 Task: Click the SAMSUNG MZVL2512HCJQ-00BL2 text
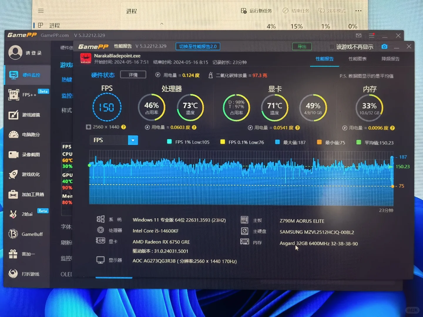(317, 232)
